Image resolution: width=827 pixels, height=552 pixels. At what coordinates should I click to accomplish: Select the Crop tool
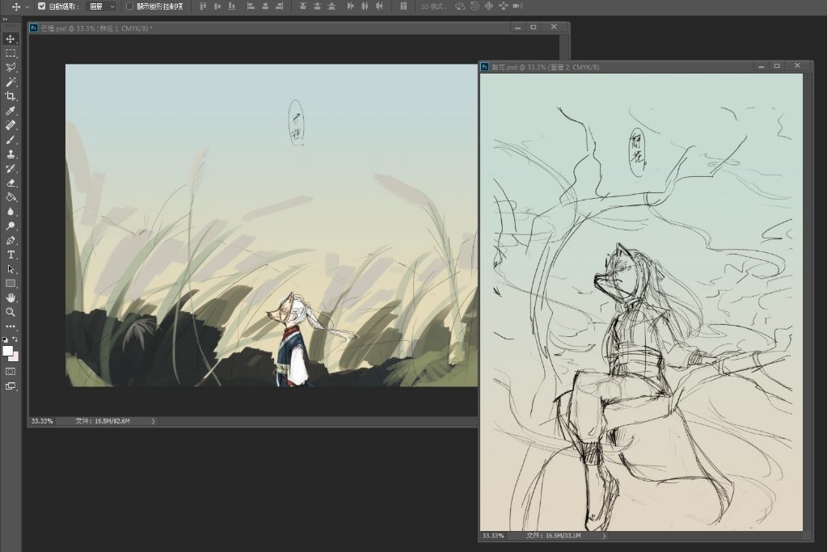pos(11,96)
